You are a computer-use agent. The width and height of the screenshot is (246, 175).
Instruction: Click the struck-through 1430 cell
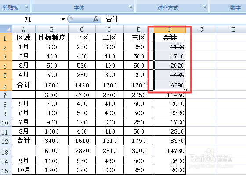170,74
